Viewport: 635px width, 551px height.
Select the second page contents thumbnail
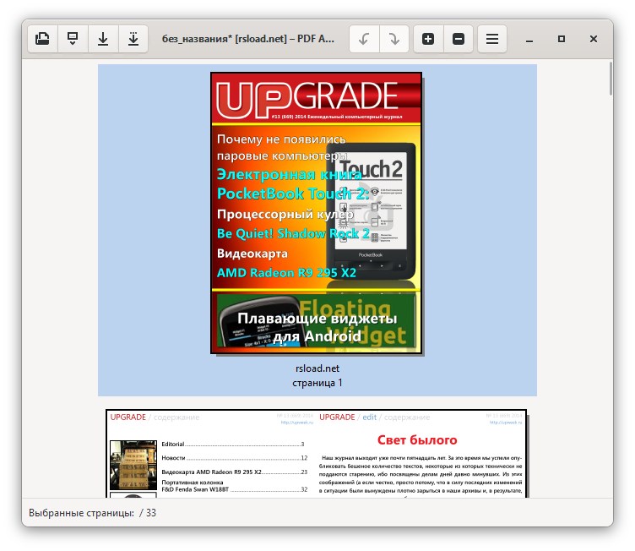(x=317, y=453)
